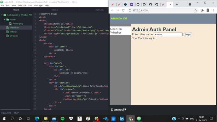The height and width of the screenshot is (122, 217).
Task: Click Avatar.png image file icon
Action: (10, 23)
